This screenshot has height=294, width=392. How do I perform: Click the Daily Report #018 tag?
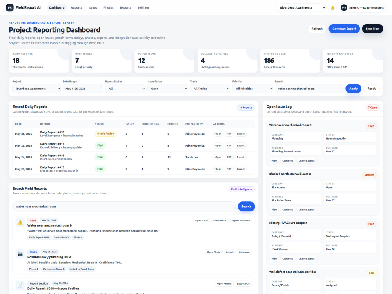tap(39, 238)
